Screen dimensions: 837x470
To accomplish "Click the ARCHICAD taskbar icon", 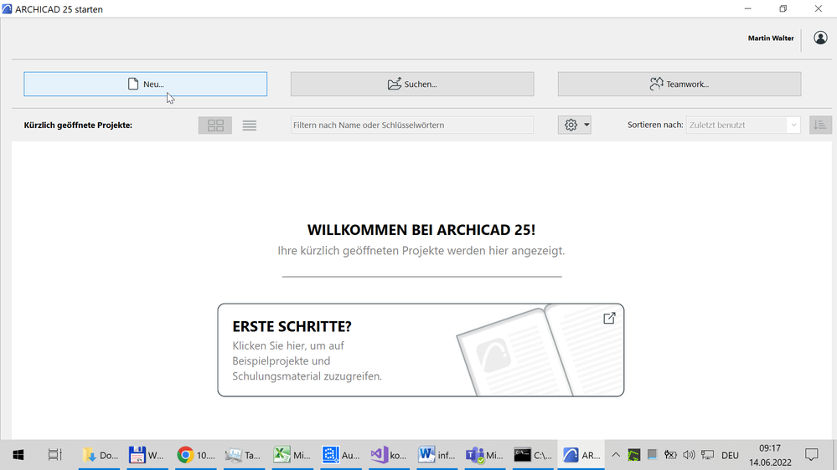I will pyautogui.click(x=581, y=455).
